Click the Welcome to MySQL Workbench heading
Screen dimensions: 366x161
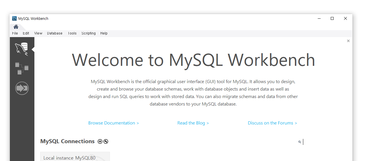[193, 60]
